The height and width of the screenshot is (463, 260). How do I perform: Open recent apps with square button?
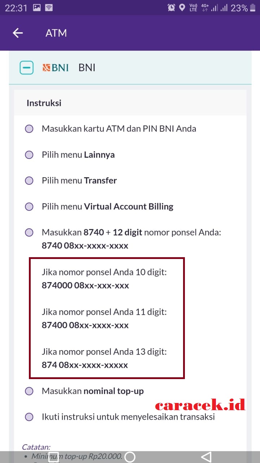tap(54, 457)
